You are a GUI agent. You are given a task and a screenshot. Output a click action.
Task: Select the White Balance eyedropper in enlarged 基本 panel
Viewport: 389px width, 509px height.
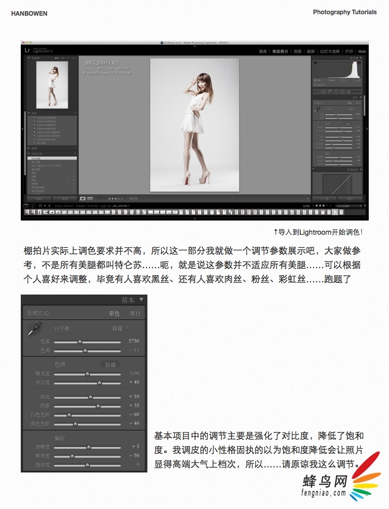click(x=34, y=330)
